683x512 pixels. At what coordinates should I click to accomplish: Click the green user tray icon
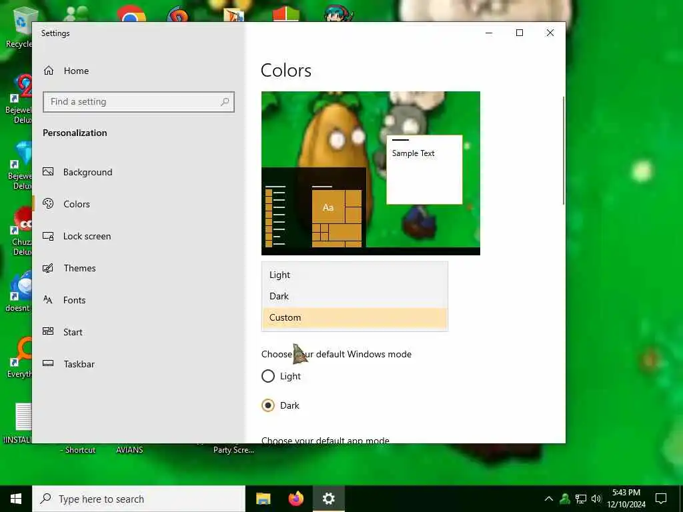(565, 499)
